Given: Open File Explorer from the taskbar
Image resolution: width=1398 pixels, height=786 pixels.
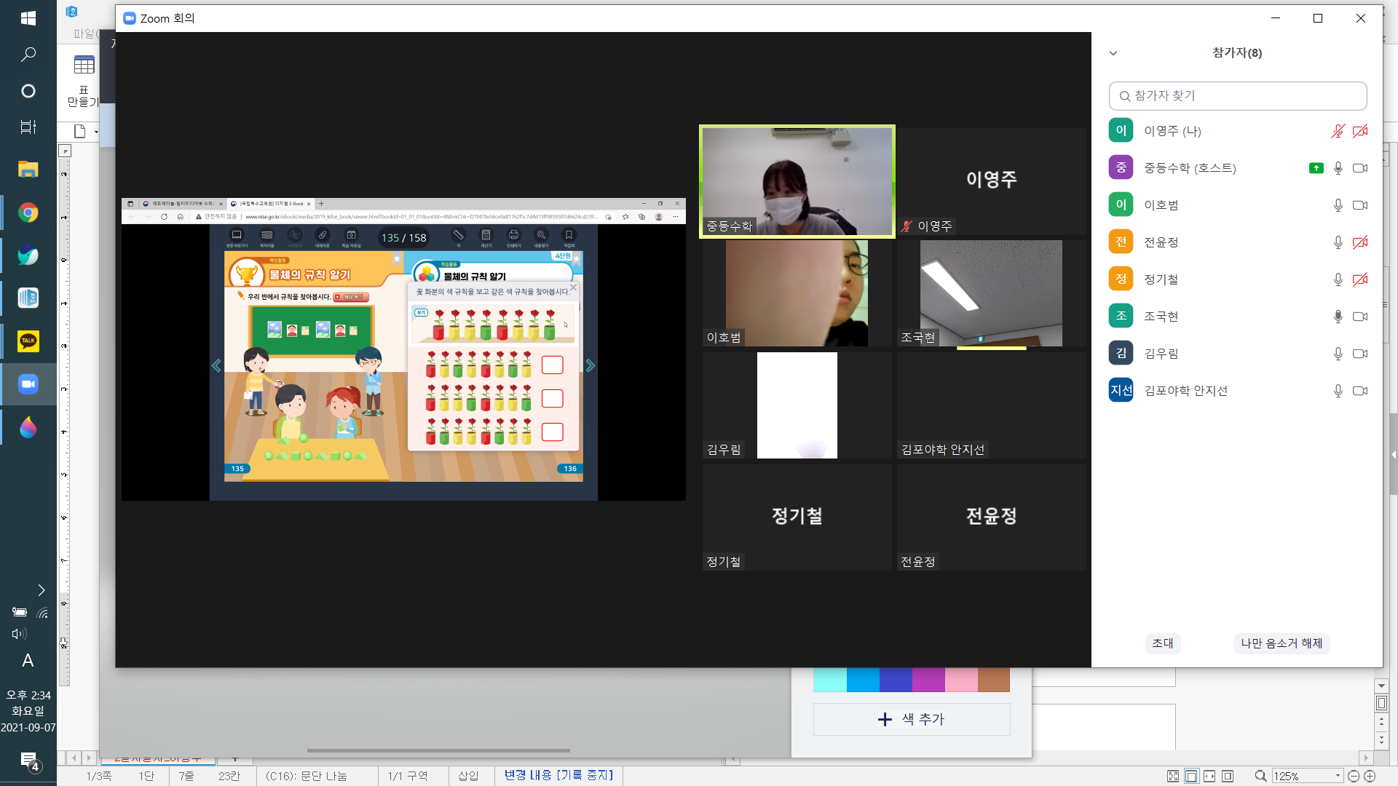Looking at the screenshot, I should 28,170.
